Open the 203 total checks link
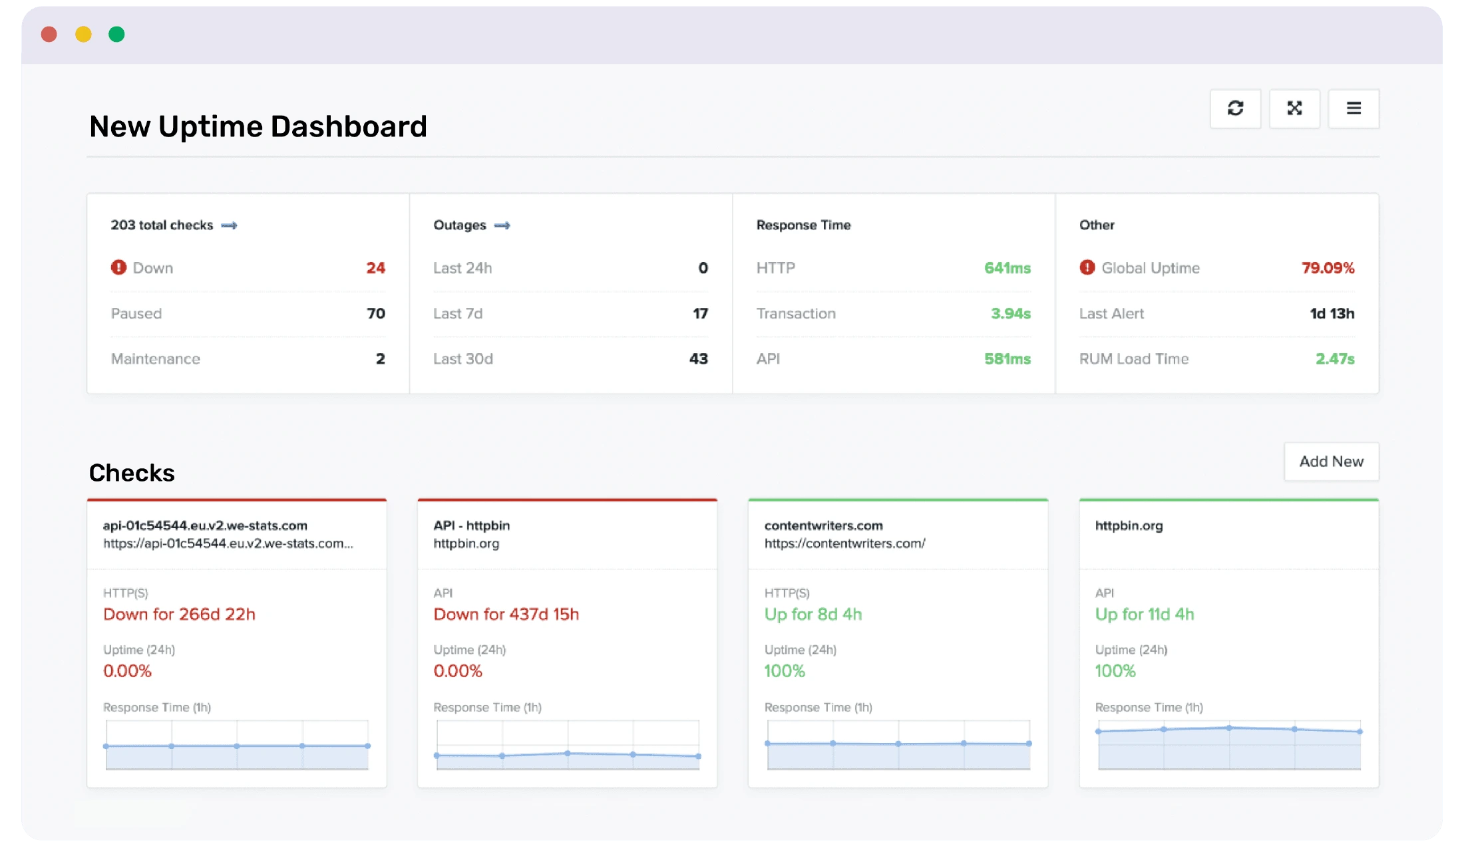The width and height of the screenshot is (1464, 850). pos(162,225)
